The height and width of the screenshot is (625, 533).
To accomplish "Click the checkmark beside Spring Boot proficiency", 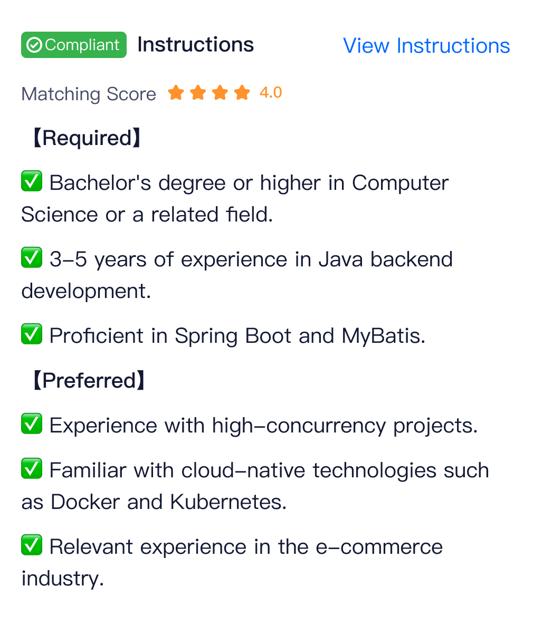I will click(x=31, y=334).
